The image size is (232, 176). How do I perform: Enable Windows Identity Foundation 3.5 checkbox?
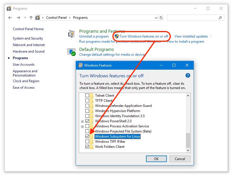[87, 116]
